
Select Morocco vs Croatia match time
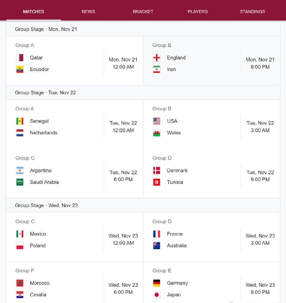point(123,289)
